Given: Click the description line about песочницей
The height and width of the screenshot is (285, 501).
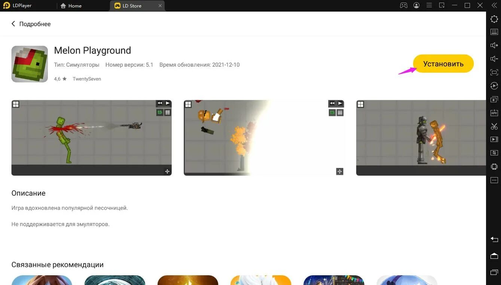Looking at the screenshot, I should [x=70, y=208].
